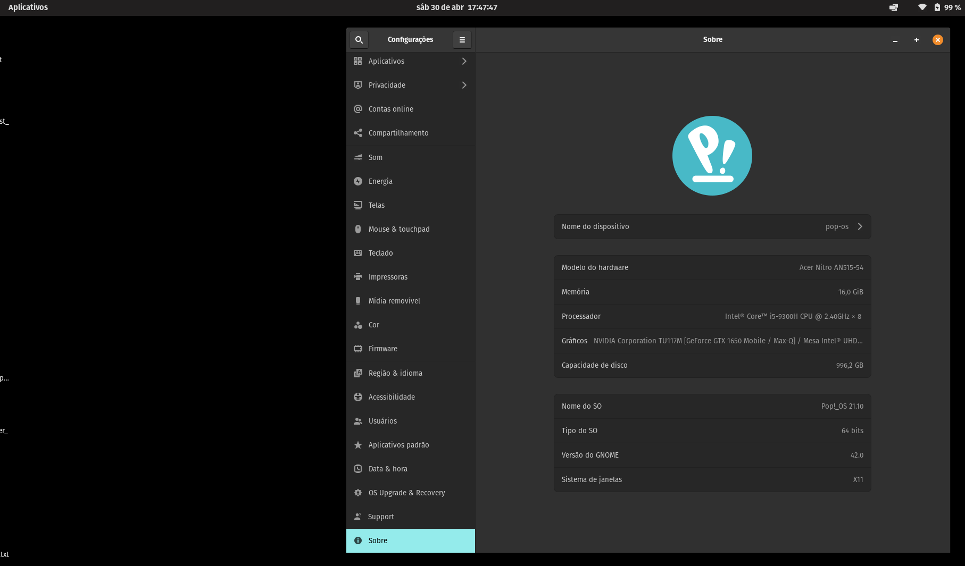The image size is (965, 566).
Task: Open the settings search magnifier icon
Action: [x=359, y=40]
